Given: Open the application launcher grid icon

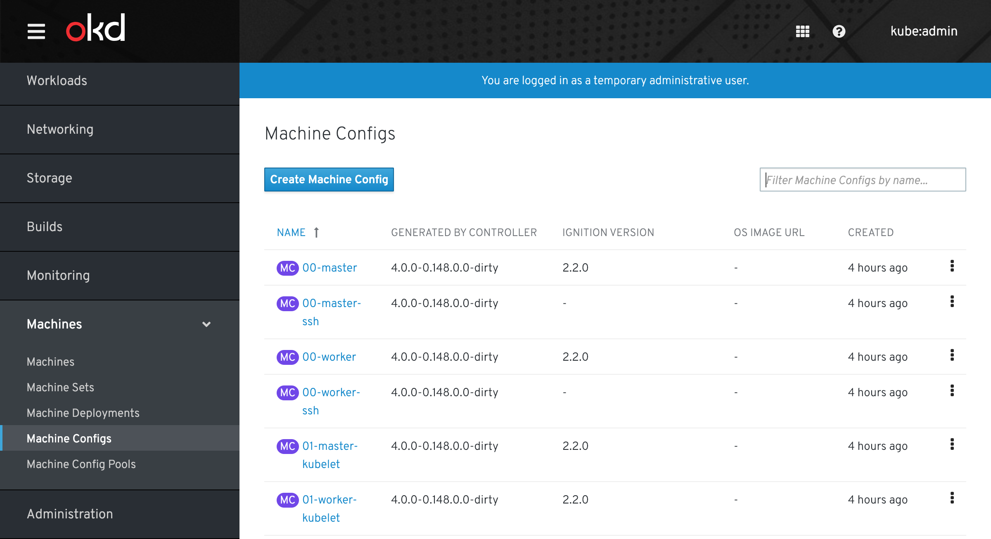Looking at the screenshot, I should coord(802,31).
